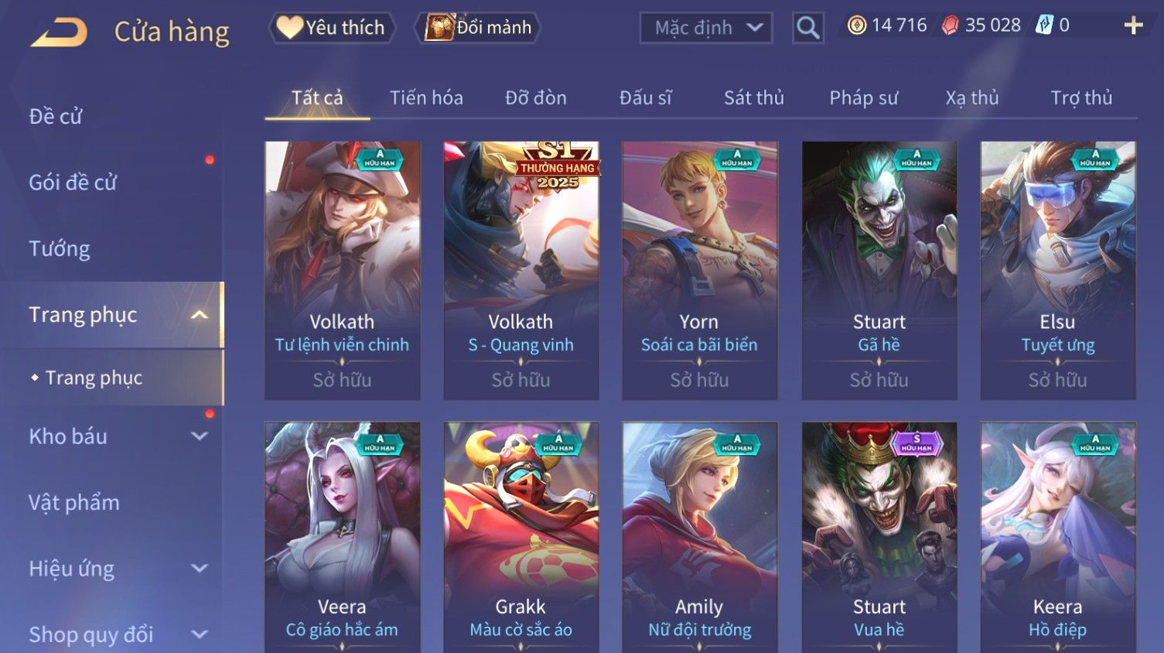Open Yêu thích heart favorites
This screenshot has width=1164, height=653.
point(332,28)
